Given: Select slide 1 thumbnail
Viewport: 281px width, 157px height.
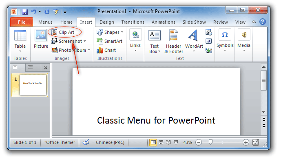Looking at the screenshot, I should pos(33,85).
